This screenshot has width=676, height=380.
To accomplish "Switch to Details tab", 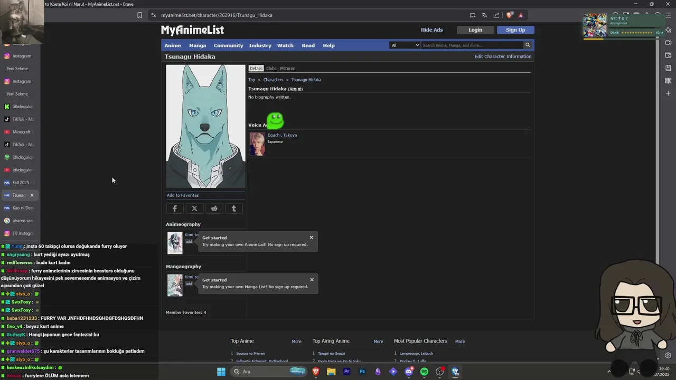I will 256,69.
